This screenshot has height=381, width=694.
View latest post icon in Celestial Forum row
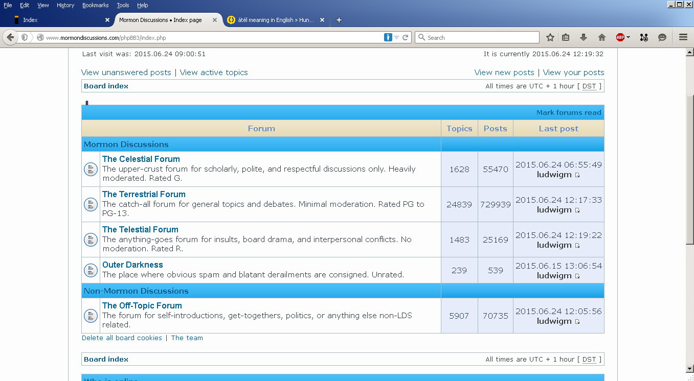pyautogui.click(x=577, y=175)
